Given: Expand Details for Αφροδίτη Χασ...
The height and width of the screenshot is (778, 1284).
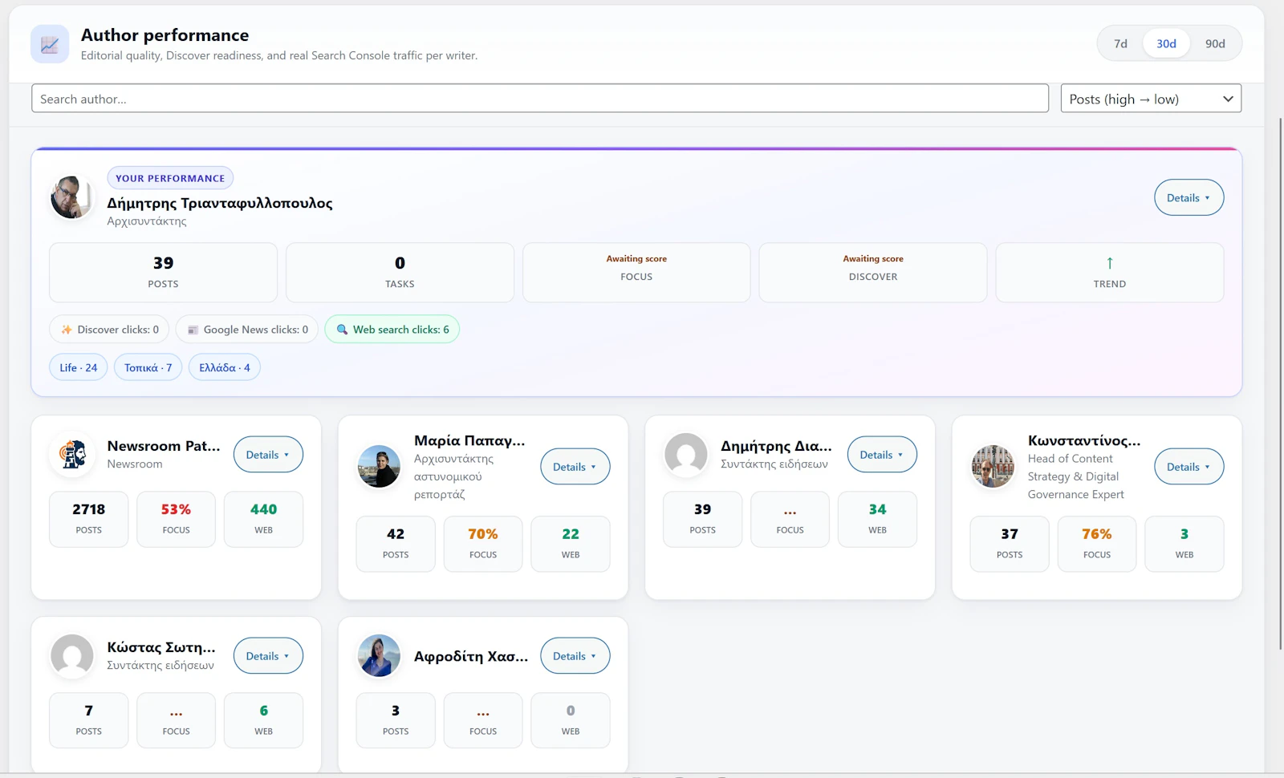Looking at the screenshot, I should pyautogui.click(x=575, y=656).
